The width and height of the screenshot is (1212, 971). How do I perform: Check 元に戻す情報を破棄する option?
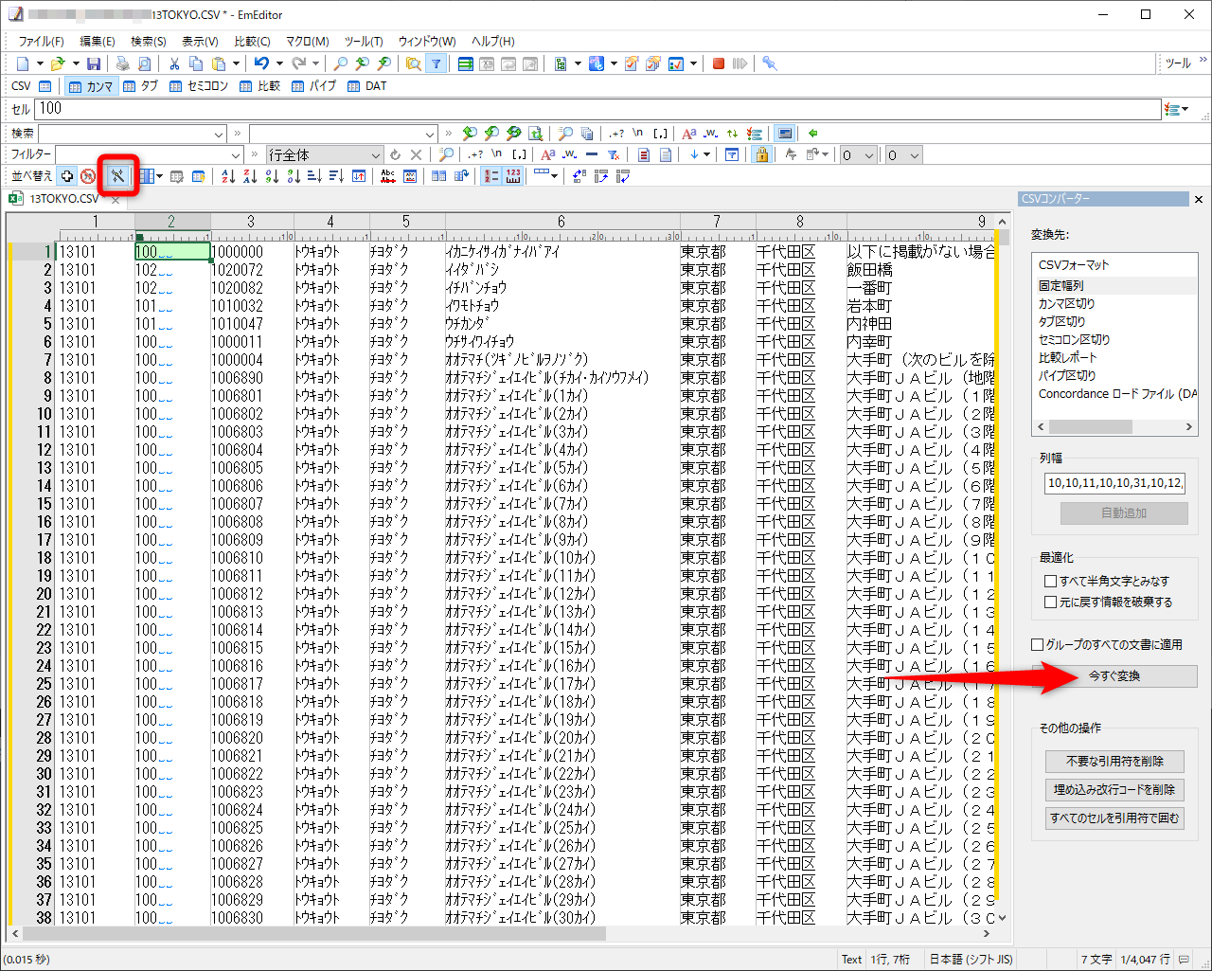(1050, 602)
